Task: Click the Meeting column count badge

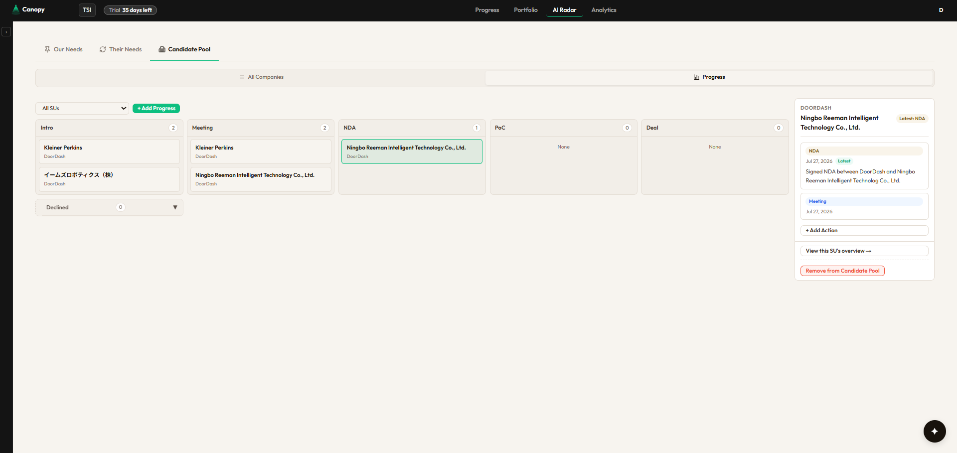Action: coord(325,128)
